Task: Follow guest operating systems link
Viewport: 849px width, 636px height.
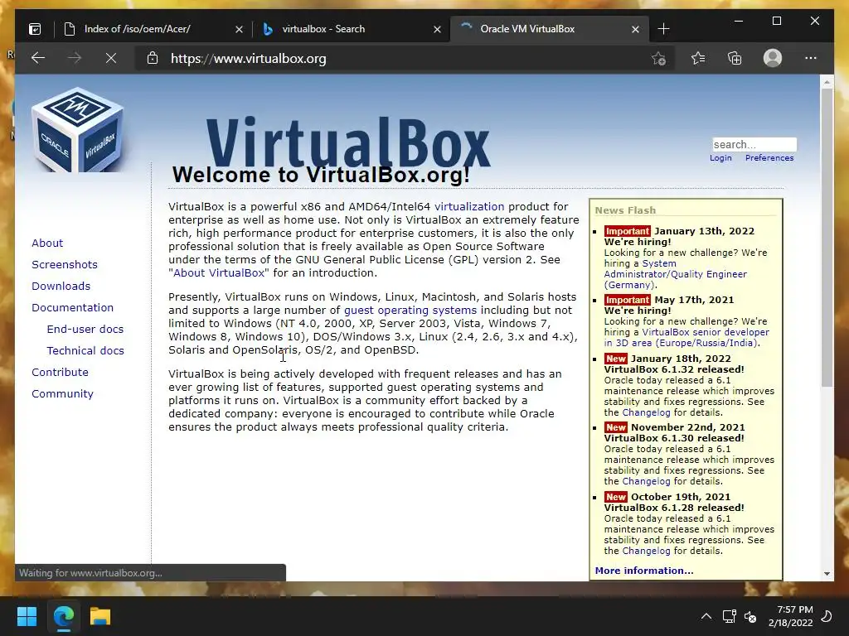Action: coord(410,310)
